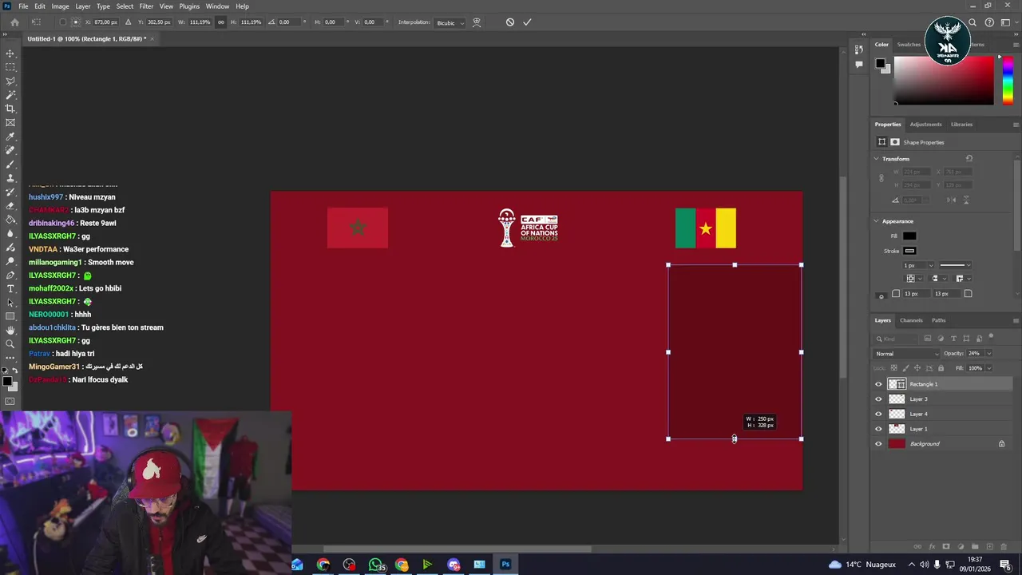The image size is (1022, 575).
Task: Open the blend mode Normal dropdown
Action: pos(908,354)
